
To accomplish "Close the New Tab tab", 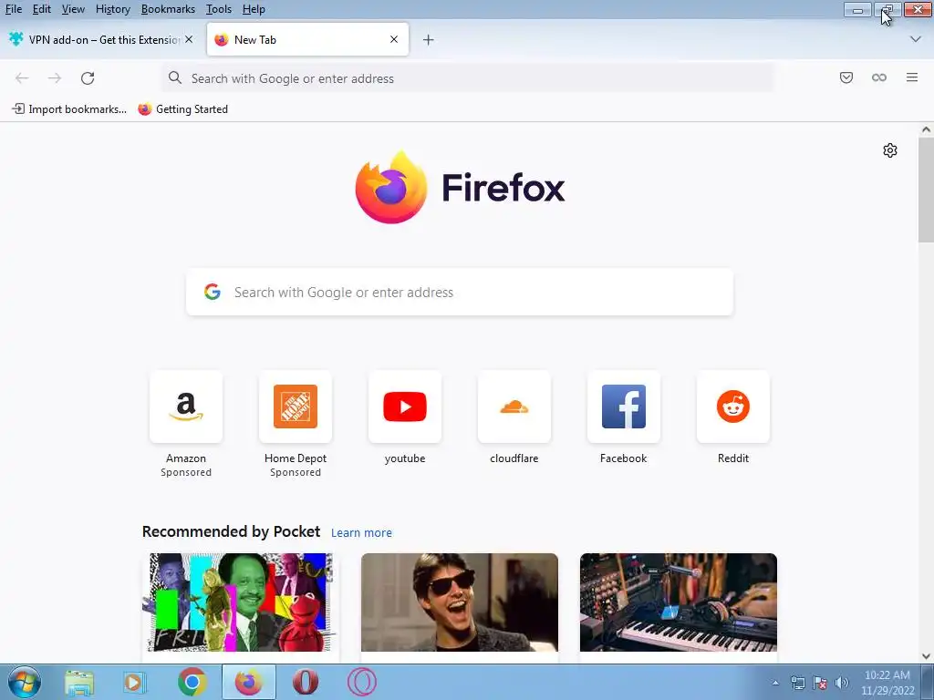I will point(394,39).
